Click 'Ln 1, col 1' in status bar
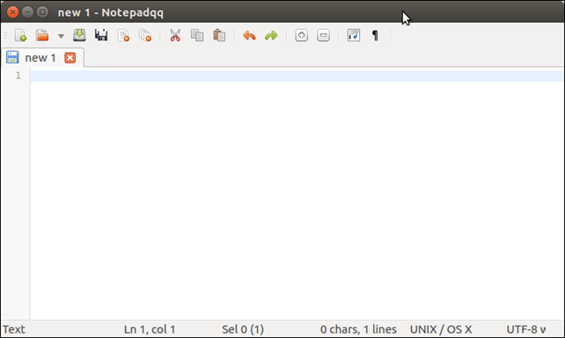 pos(150,329)
